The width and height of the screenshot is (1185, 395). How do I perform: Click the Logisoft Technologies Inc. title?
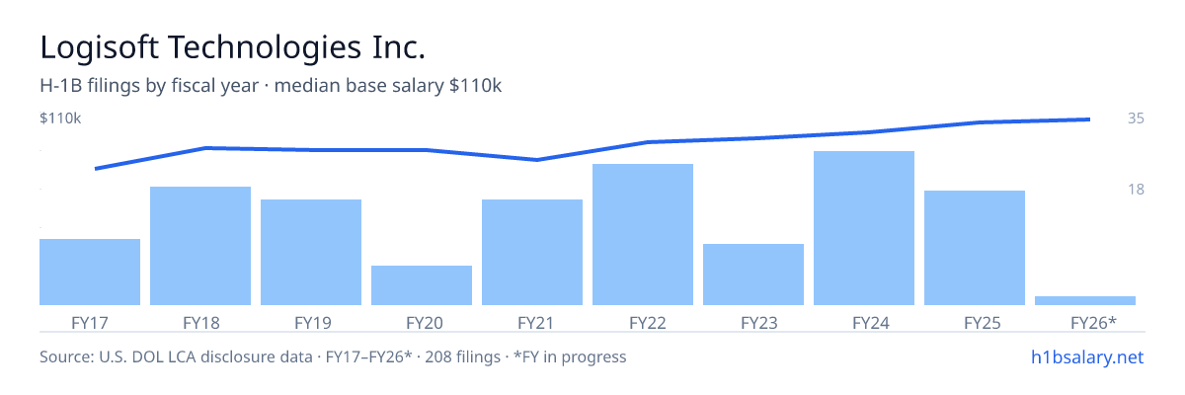click(233, 47)
